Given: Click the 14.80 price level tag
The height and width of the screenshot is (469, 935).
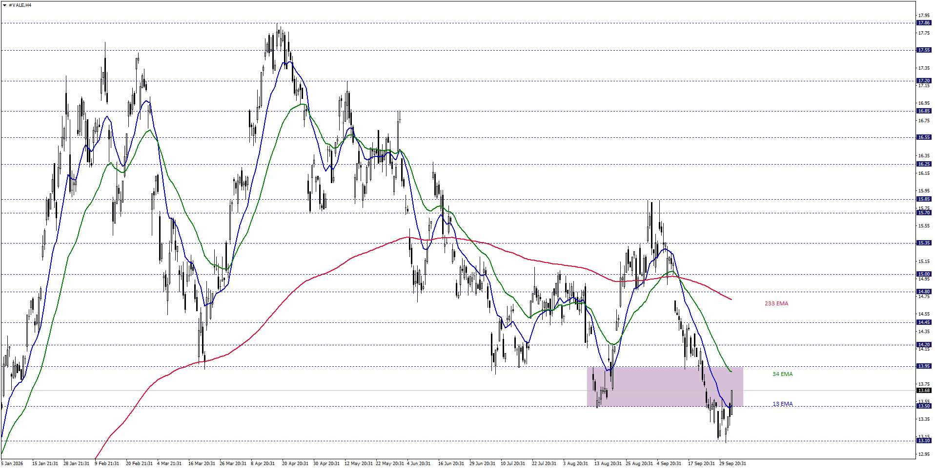Looking at the screenshot, I should point(924,292).
